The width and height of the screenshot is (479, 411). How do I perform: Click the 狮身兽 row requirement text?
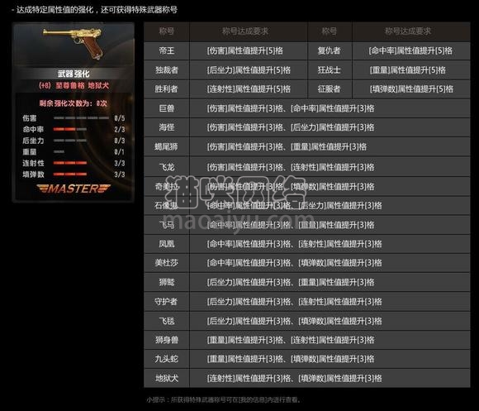pos(291,340)
